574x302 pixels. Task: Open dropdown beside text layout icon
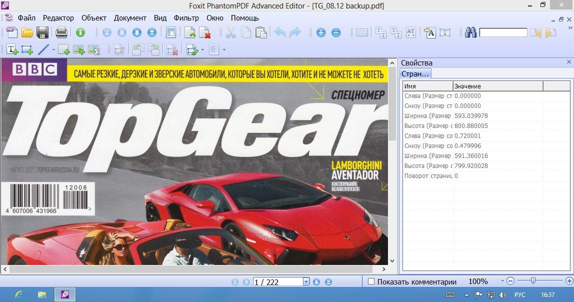(224, 49)
